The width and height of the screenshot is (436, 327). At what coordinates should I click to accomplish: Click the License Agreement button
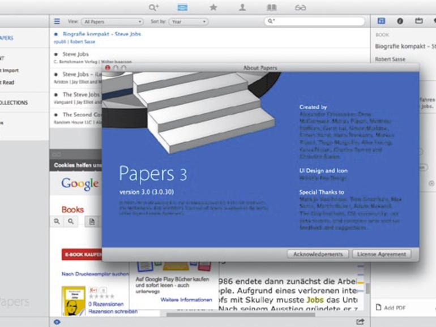pyautogui.click(x=382, y=254)
